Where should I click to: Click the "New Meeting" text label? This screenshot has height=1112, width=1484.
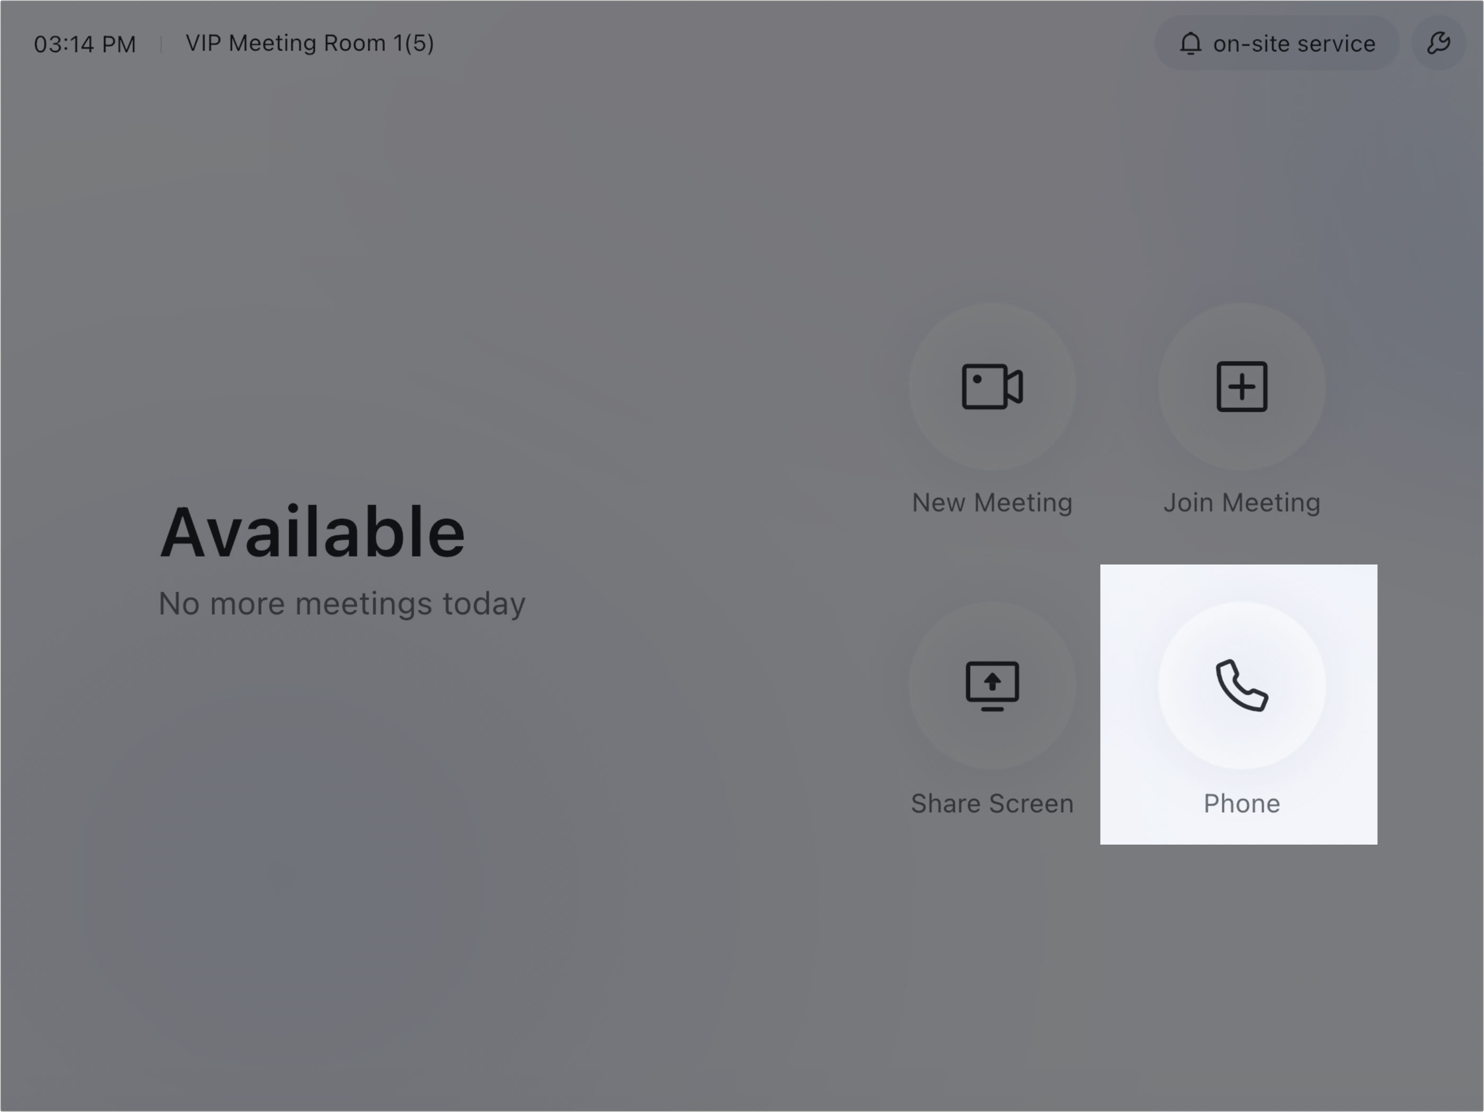click(991, 502)
